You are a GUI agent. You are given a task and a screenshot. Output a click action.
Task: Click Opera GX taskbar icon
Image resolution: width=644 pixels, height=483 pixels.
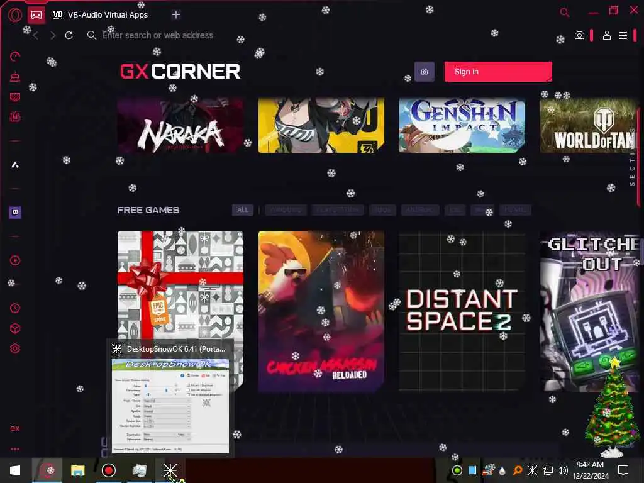47,470
